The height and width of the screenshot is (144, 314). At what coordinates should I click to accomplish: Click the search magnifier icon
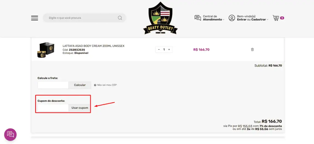[120, 18]
